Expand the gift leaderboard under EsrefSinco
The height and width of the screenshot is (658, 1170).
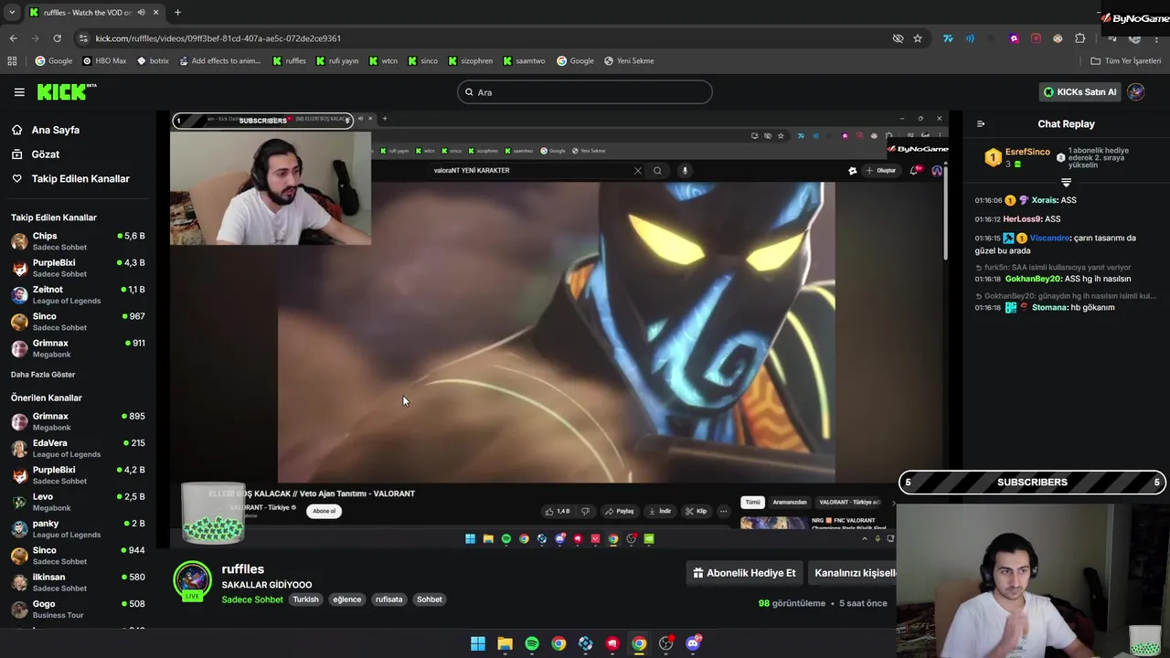[1066, 183]
